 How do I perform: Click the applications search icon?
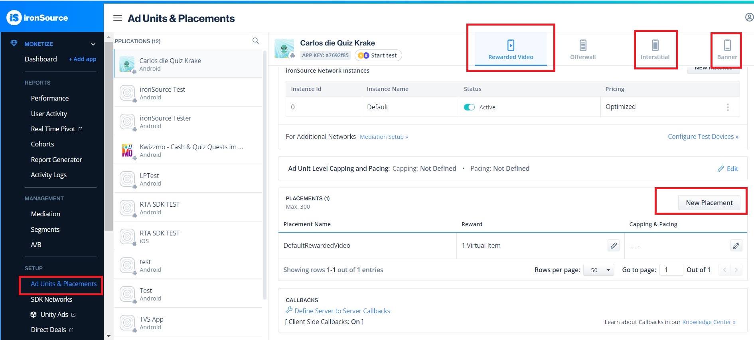click(x=256, y=41)
